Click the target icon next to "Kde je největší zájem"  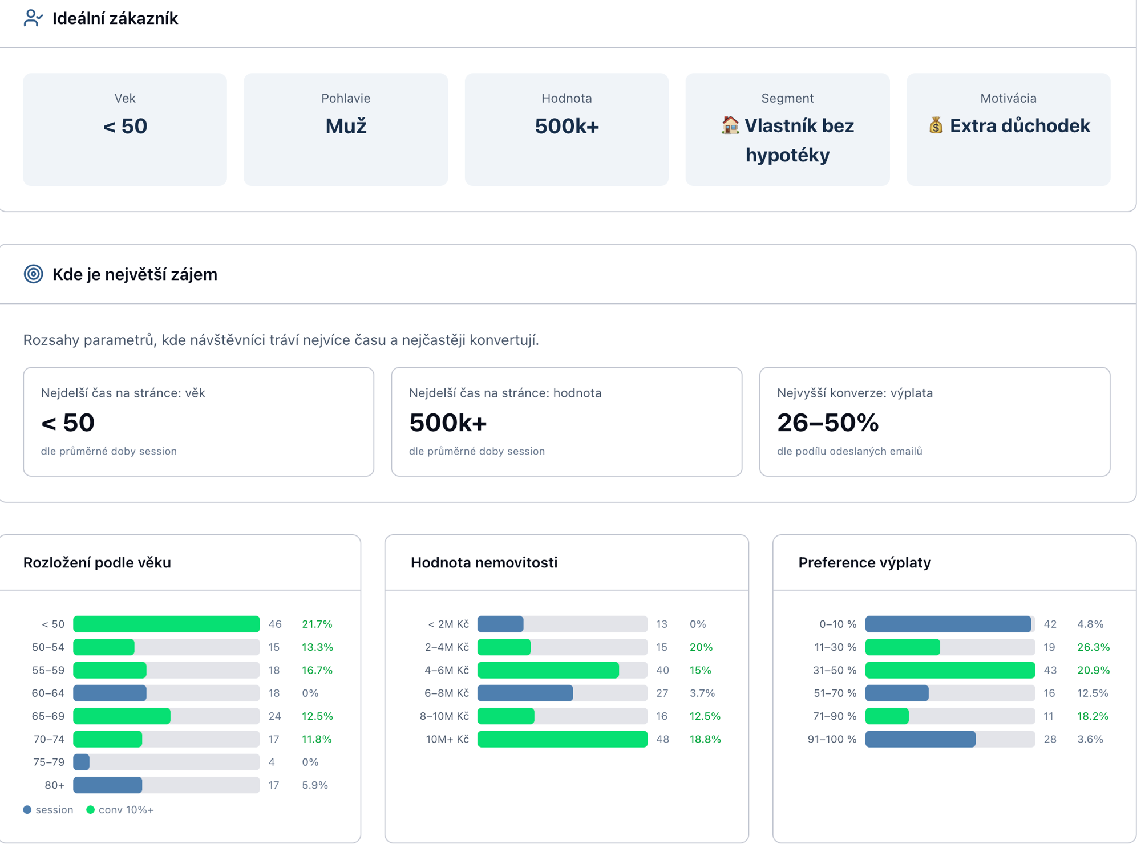(33, 274)
